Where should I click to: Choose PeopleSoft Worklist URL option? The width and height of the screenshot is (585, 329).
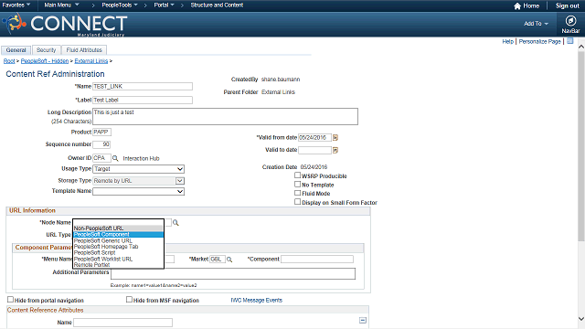coord(118,259)
